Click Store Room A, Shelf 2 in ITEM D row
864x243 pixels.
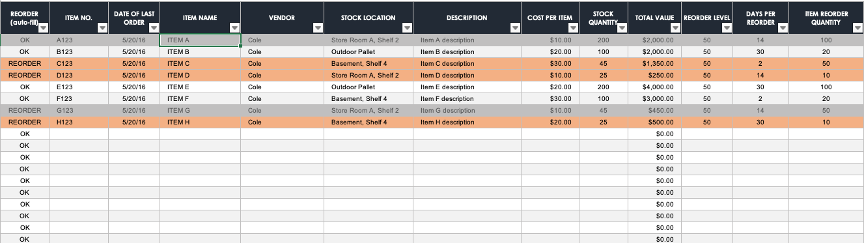[369, 75]
